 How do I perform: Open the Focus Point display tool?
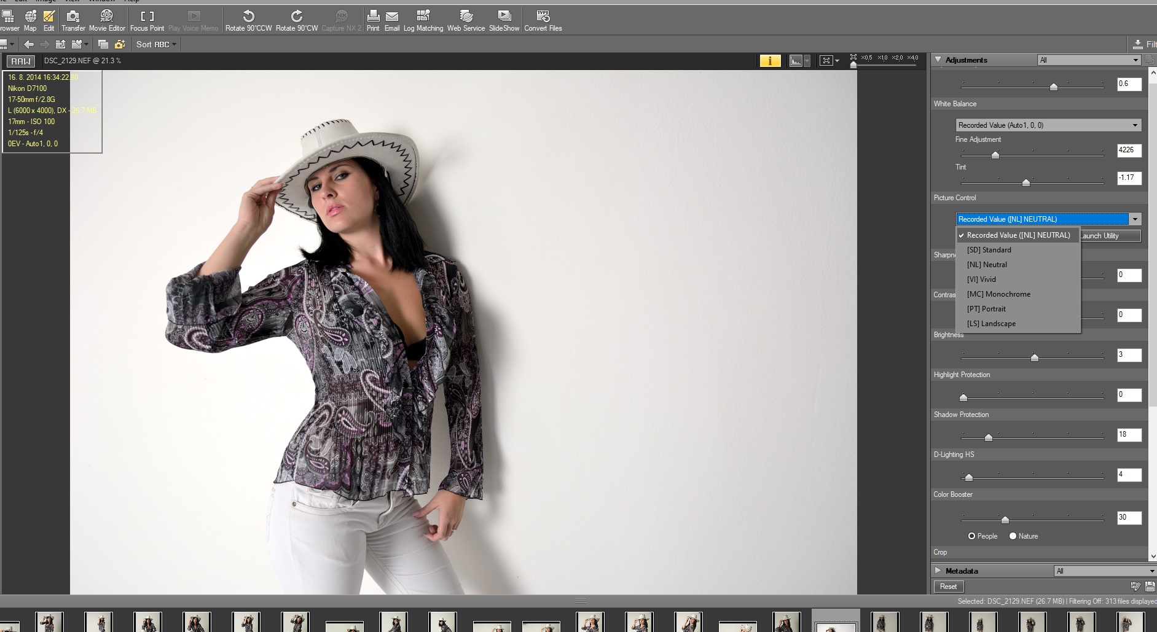click(147, 17)
